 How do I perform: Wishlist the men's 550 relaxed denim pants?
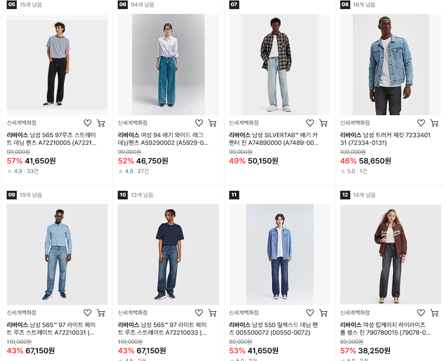310,313
